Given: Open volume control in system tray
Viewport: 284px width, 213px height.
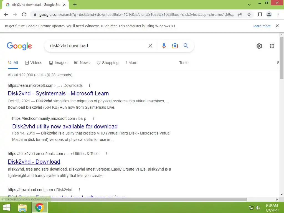Looking at the screenshot, I should click(258, 207).
